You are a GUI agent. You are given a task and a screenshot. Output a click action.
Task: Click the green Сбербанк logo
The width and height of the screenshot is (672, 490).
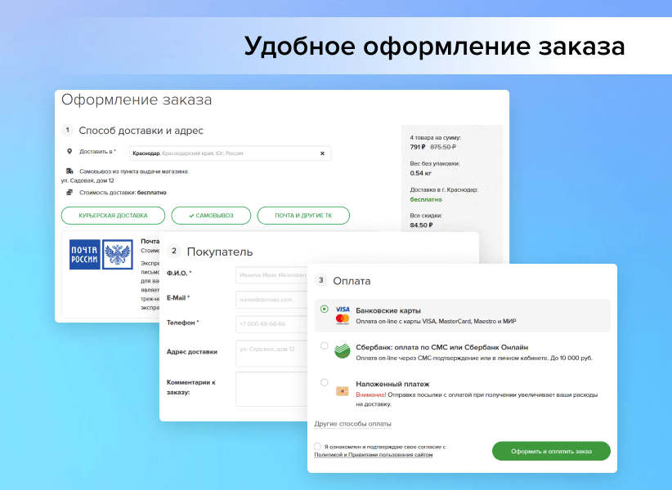click(x=343, y=351)
